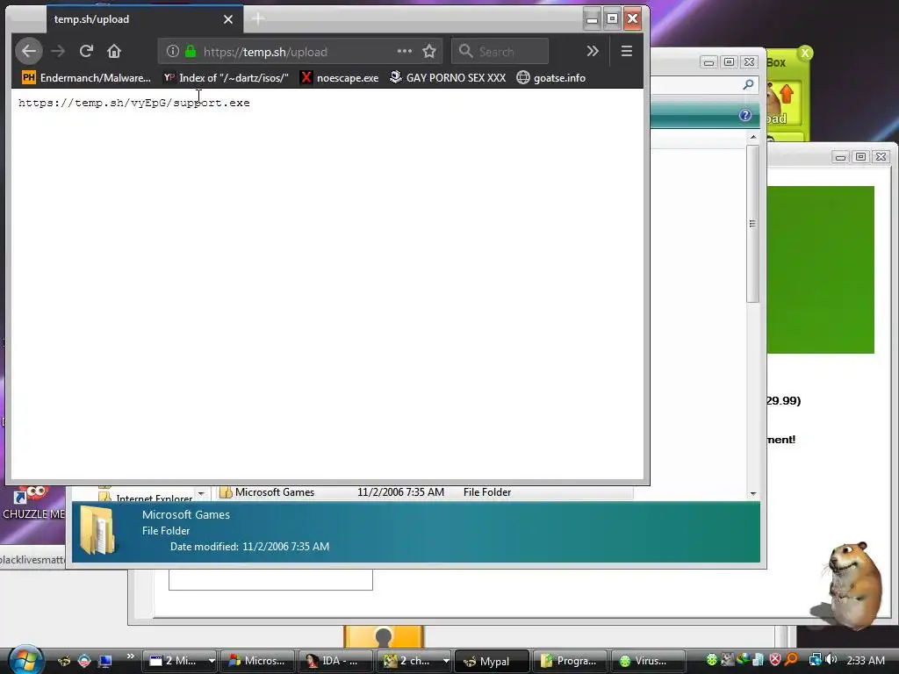Viewport: 899px width, 674px height.
Task: Click into the browser Search field
Action: point(500,52)
